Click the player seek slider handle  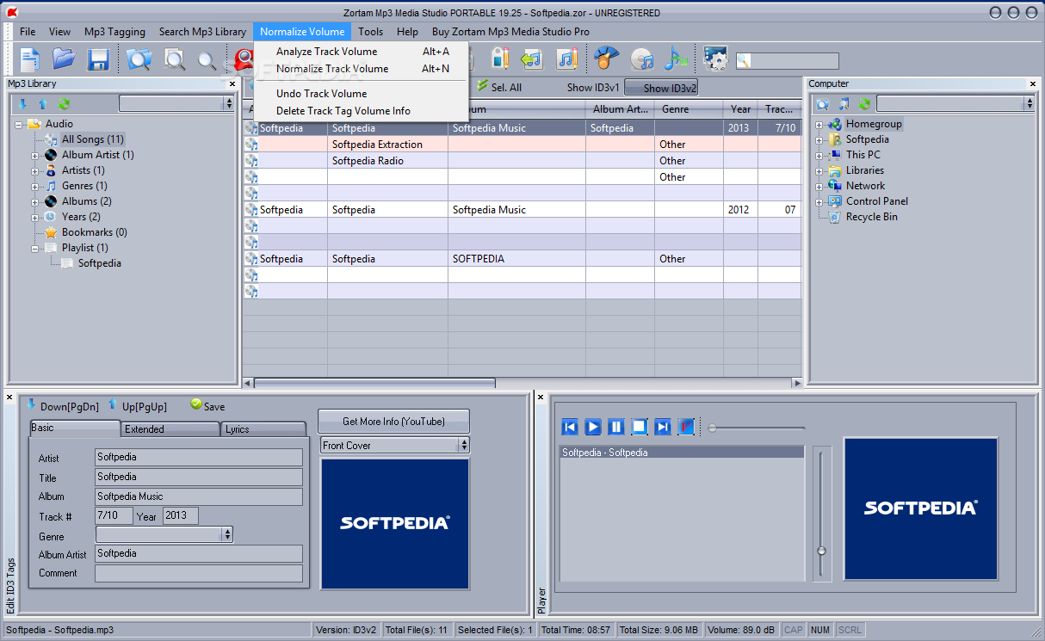coord(713,428)
